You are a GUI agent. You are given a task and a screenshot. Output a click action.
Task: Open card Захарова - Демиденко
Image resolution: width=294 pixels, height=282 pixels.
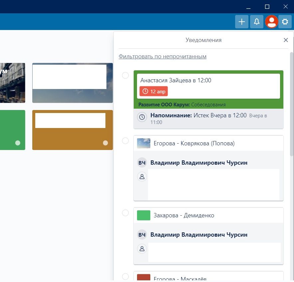184,215
